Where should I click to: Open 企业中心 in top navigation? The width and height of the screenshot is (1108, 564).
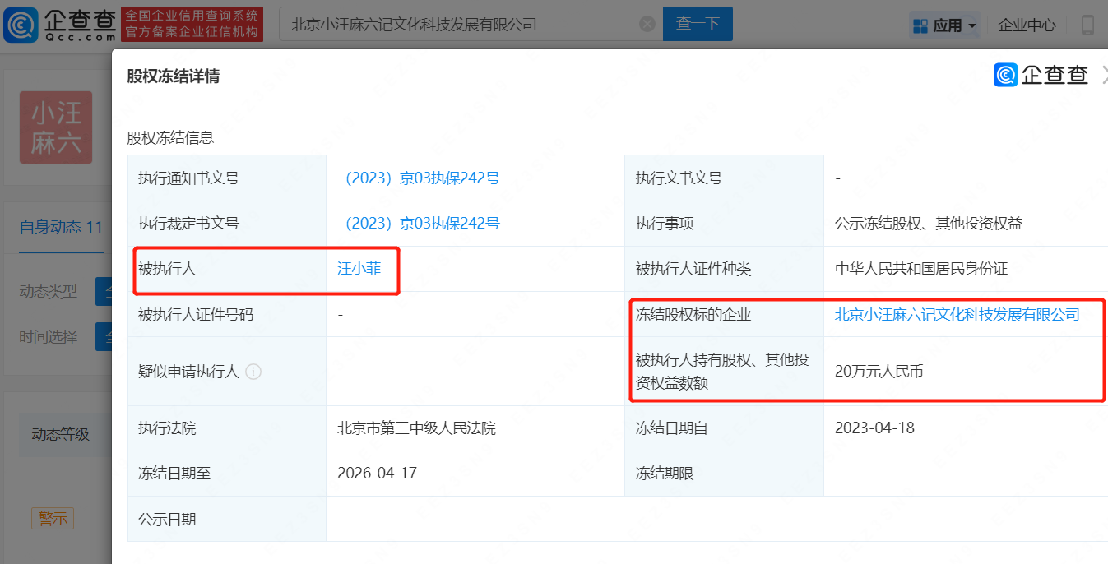click(x=1027, y=25)
